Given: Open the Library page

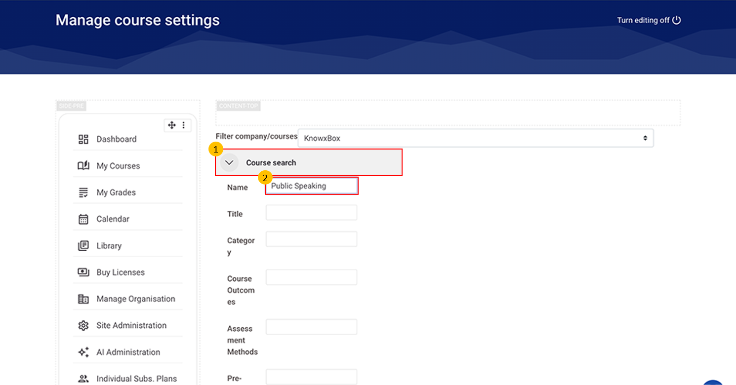Looking at the screenshot, I should pos(109,246).
